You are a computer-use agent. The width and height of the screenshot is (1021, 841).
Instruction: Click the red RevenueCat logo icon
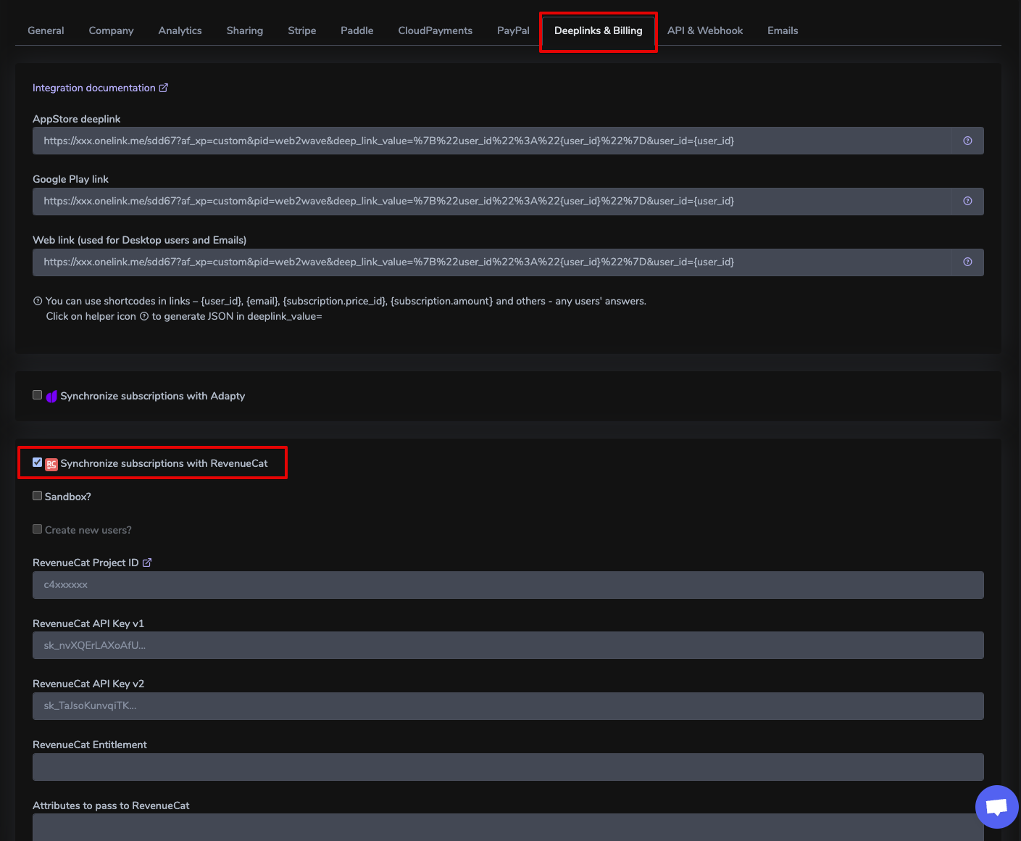click(51, 464)
